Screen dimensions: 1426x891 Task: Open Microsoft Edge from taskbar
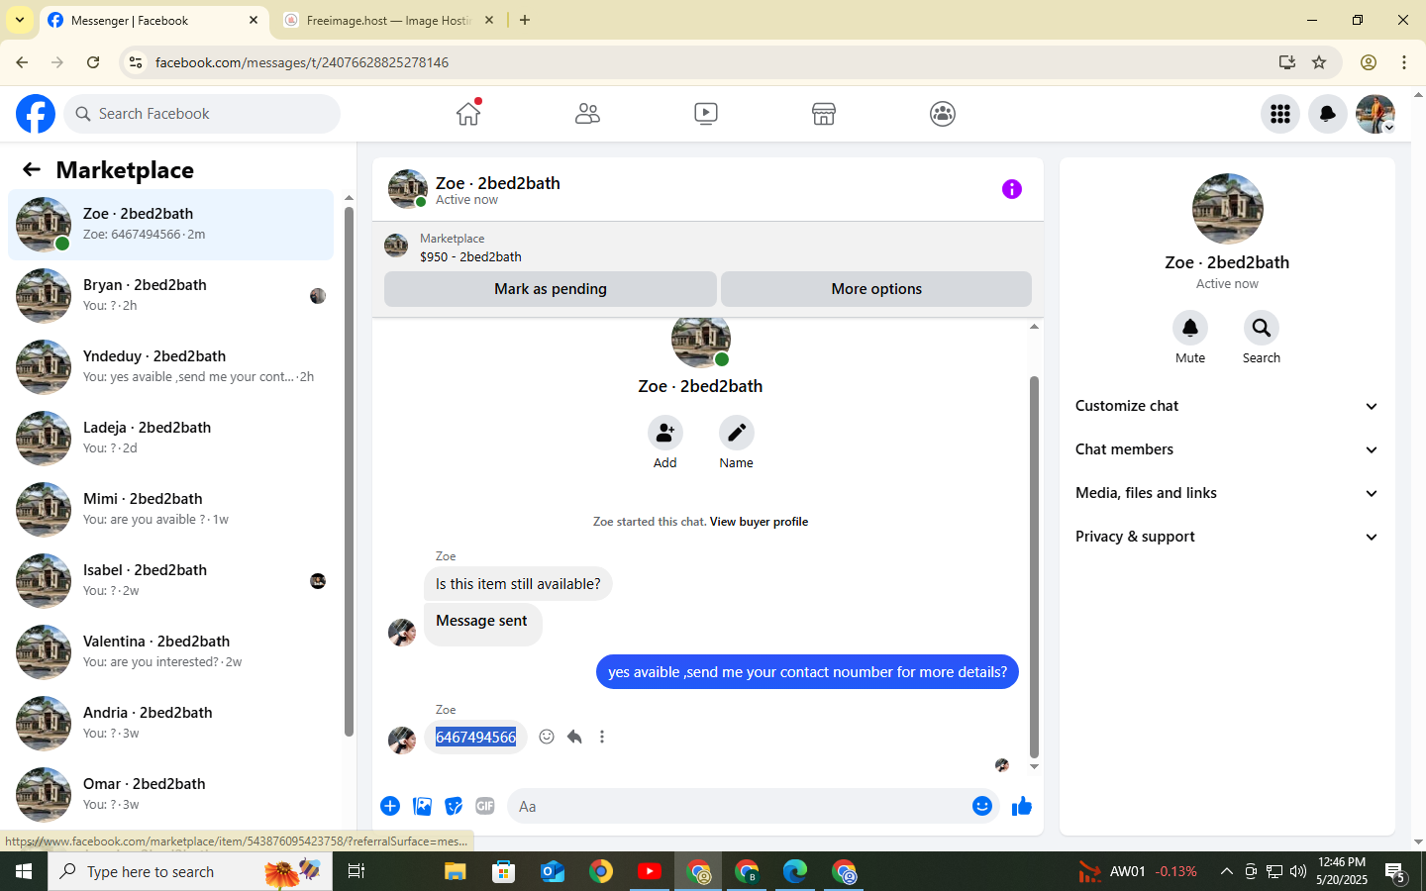coord(795,871)
